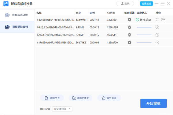The image size is (173, 115).
Task: Click 添加文件夹 button
Action: (x=80, y=98)
